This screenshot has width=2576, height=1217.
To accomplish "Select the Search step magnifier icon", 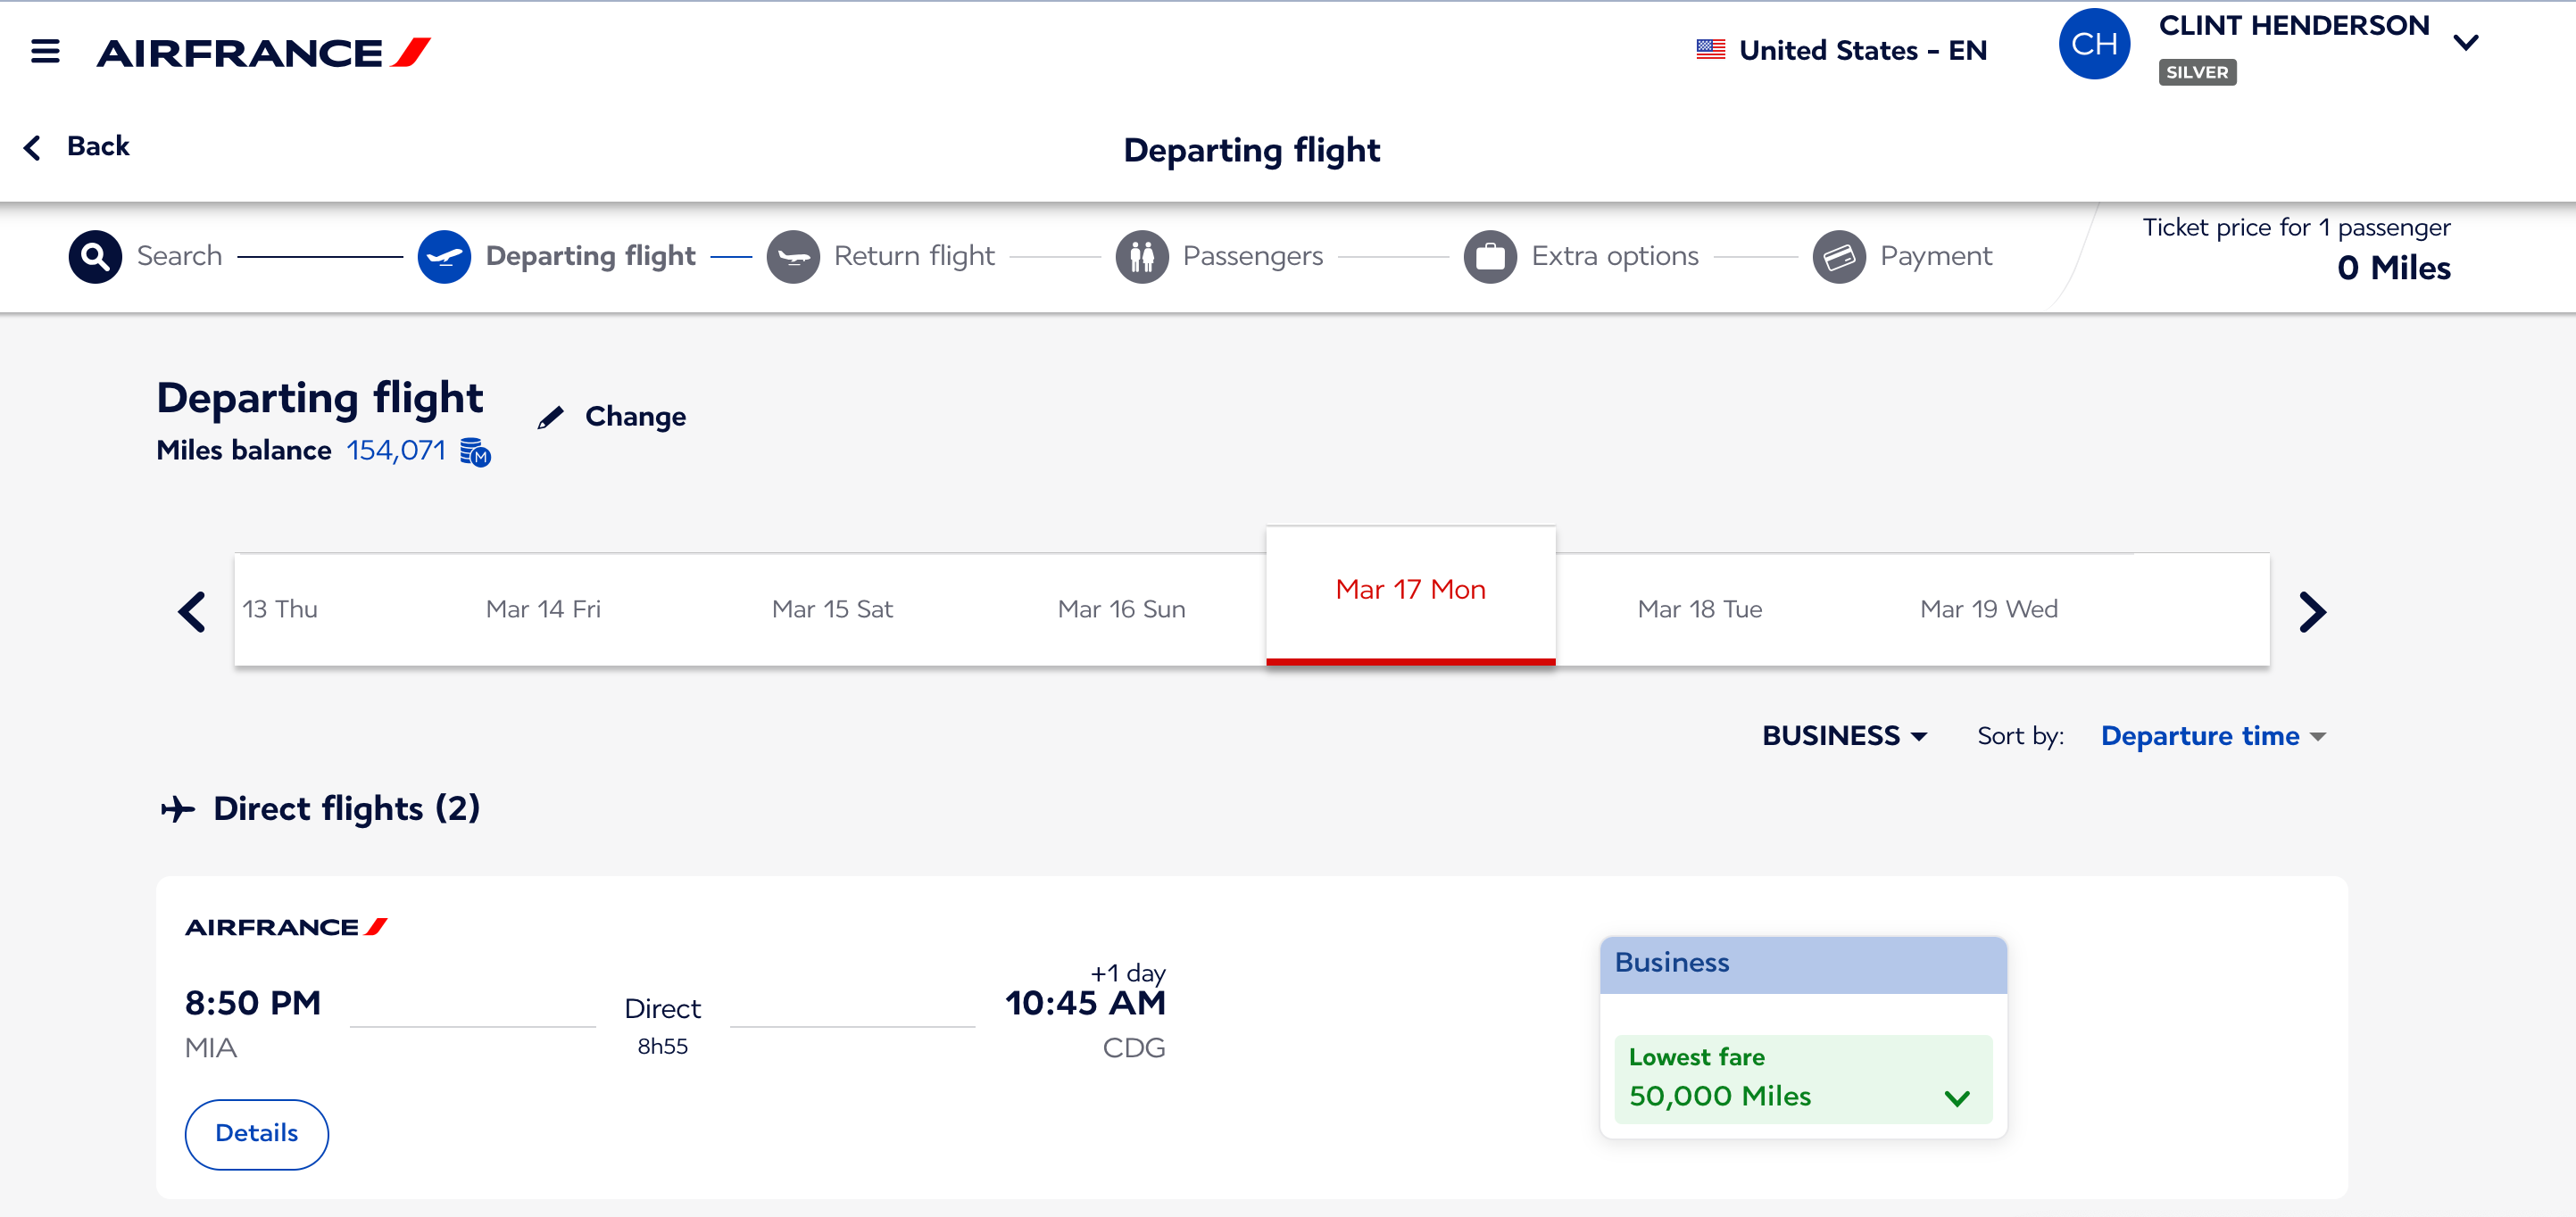I will 93,256.
